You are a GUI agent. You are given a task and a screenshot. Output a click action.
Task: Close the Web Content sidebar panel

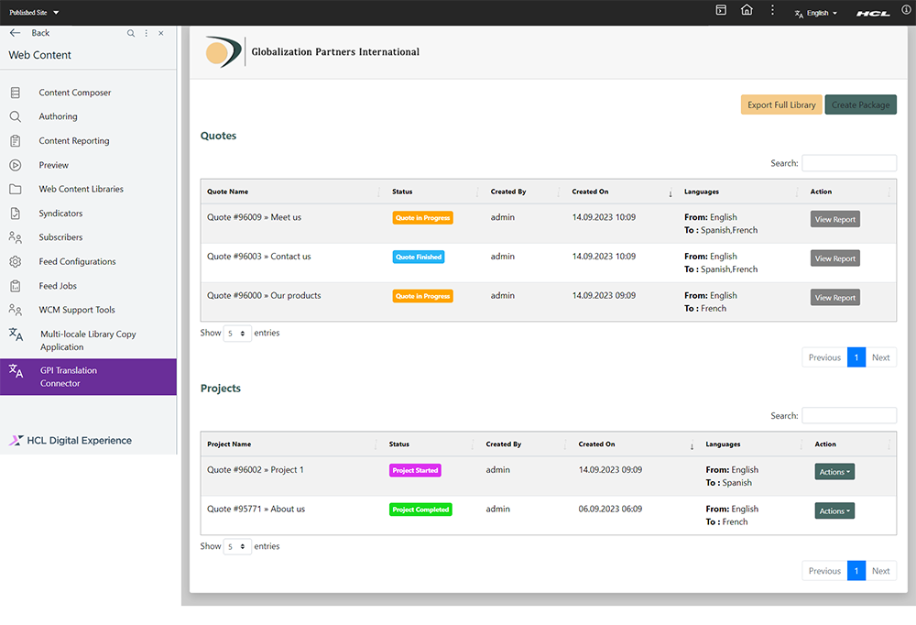161,33
